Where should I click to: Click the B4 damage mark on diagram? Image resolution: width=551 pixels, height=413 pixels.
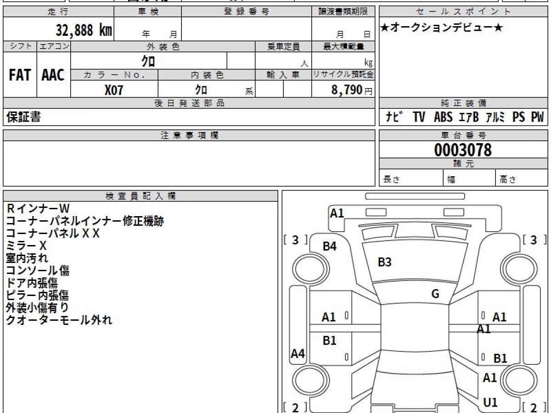click(330, 246)
